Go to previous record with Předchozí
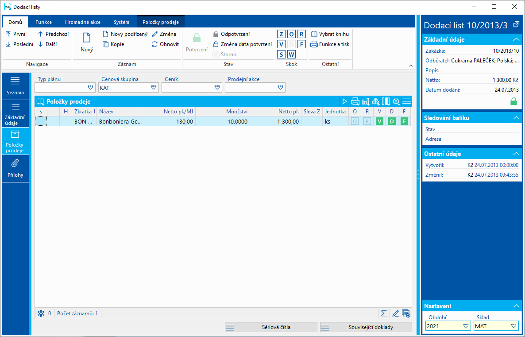 coord(53,34)
